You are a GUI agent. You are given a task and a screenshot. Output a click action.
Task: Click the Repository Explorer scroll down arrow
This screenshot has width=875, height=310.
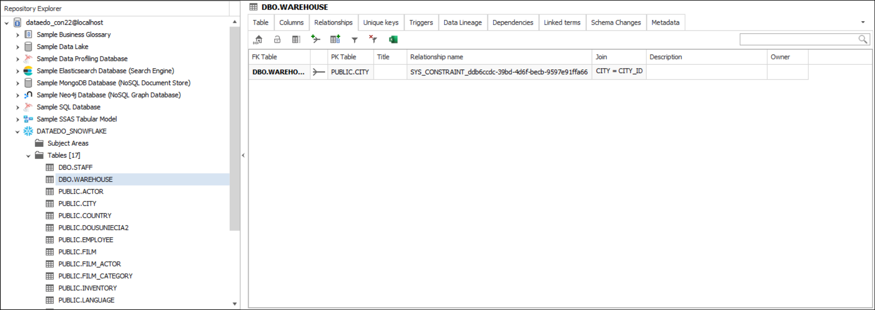[x=235, y=304]
